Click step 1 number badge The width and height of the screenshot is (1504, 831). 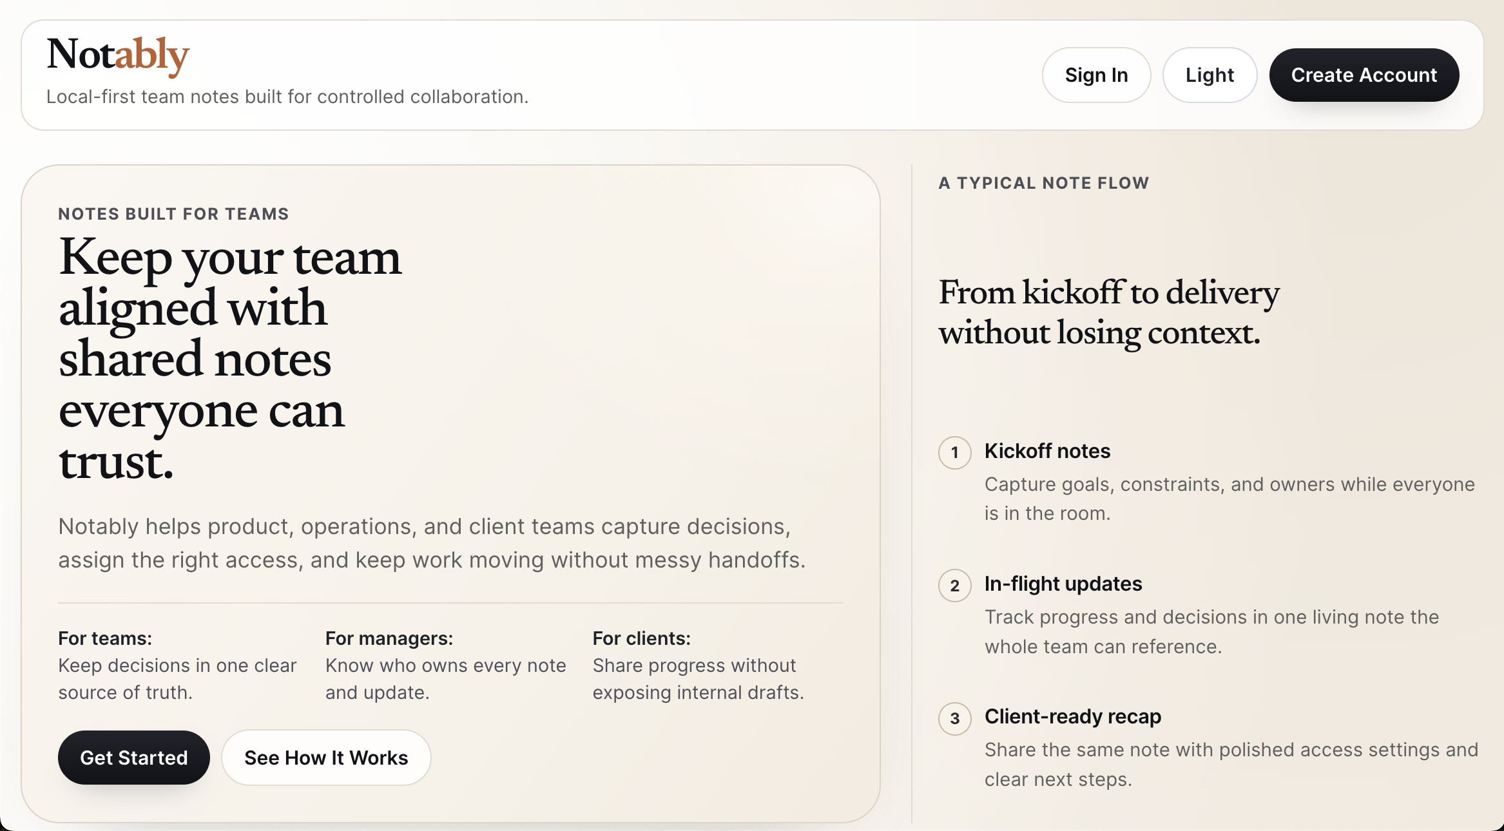[x=954, y=453]
